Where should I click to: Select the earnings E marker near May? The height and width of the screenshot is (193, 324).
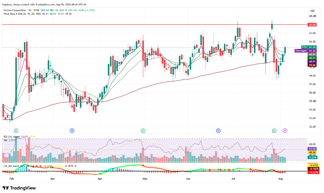[x=143, y=130]
